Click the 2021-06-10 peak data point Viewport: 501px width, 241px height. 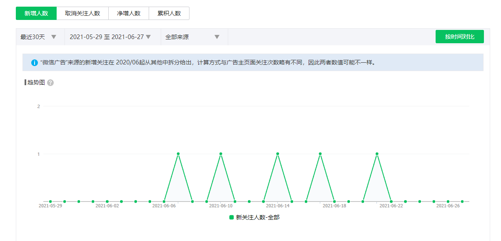click(x=221, y=154)
